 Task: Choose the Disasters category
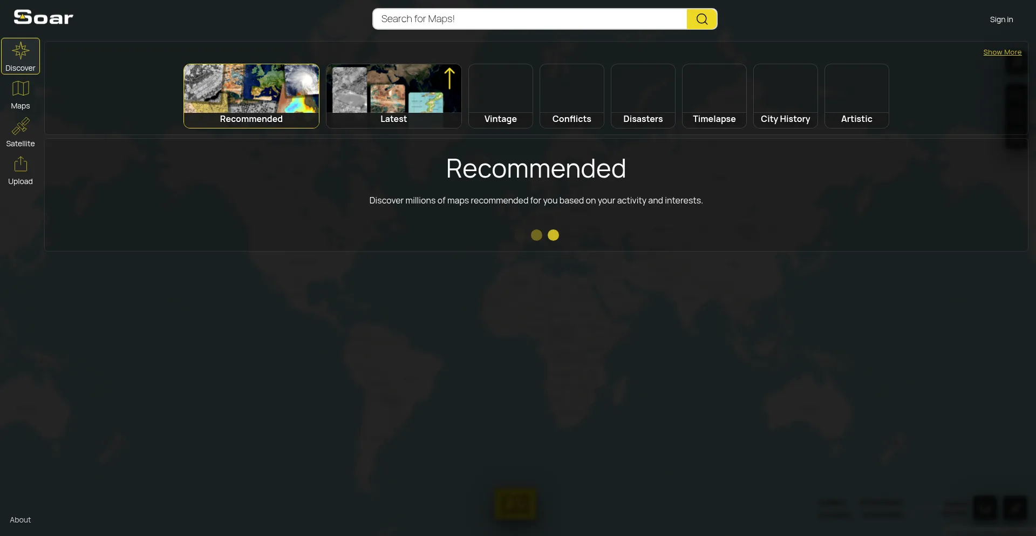click(643, 96)
